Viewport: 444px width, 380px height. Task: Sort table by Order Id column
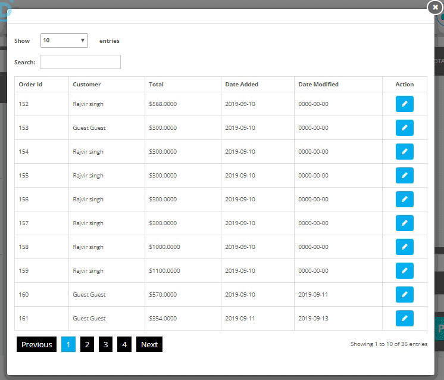tap(30, 84)
